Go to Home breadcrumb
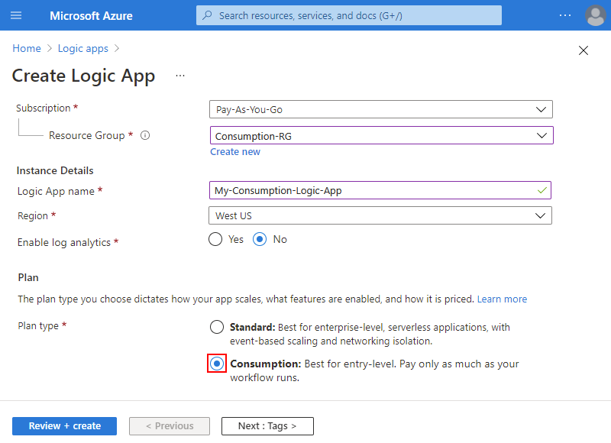This screenshot has width=611, height=443. (x=27, y=48)
